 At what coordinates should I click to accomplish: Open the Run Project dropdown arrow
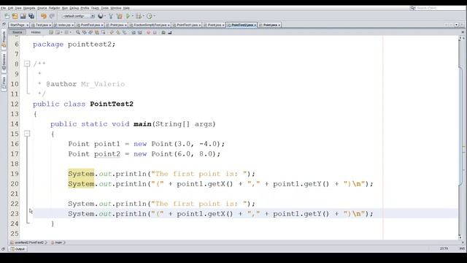(132, 16)
